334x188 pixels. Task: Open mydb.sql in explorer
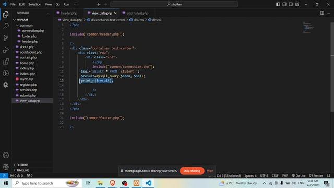click(x=26, y=79)
